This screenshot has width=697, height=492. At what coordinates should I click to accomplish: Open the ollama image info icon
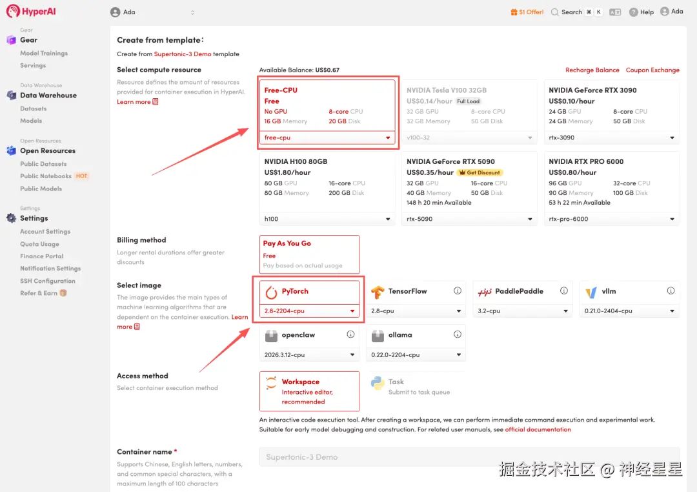tap(458, 334)
